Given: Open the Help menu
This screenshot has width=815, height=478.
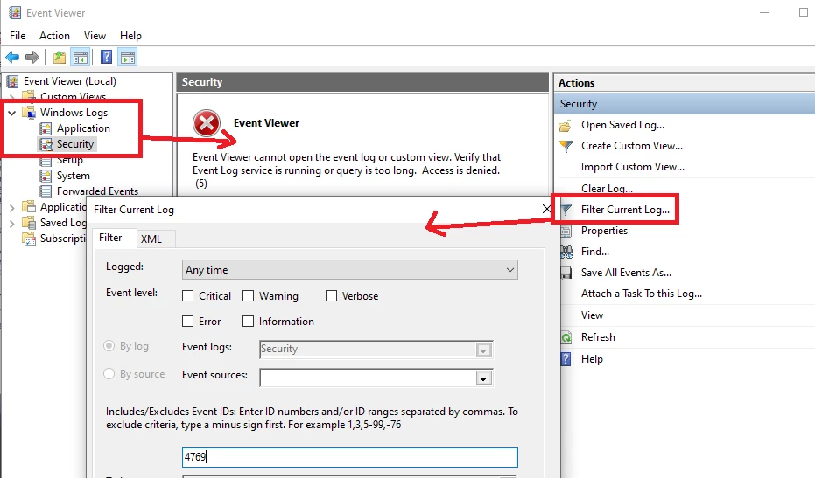Looking at the screenshot, I should click(x=130, y=35).
